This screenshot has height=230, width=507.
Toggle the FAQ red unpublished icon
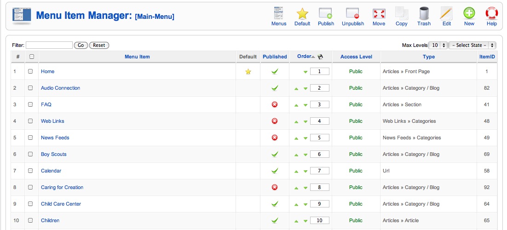tap(275, 104)
